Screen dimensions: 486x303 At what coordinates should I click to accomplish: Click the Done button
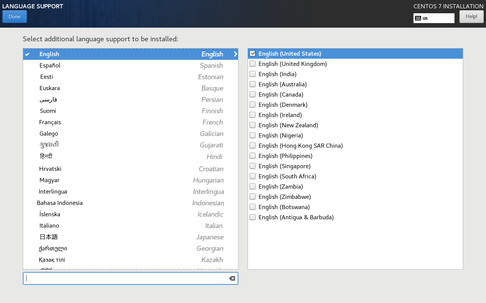coord(14,17)
